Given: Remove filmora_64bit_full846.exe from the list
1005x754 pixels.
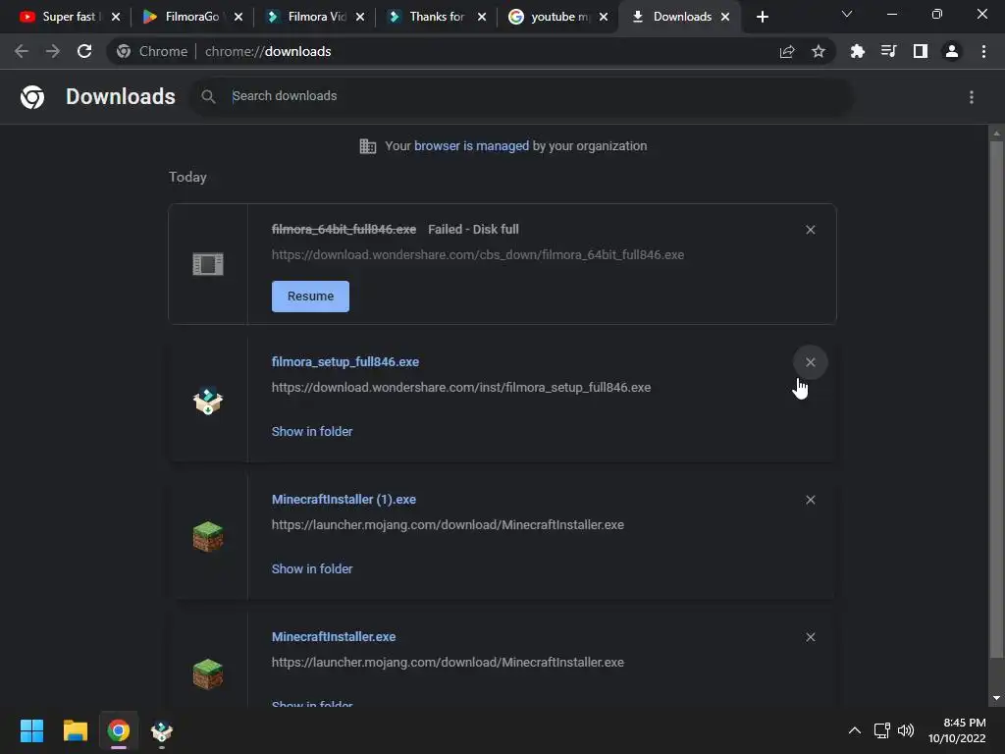Looking at the screenshot, I should click(x=810, y=230).
